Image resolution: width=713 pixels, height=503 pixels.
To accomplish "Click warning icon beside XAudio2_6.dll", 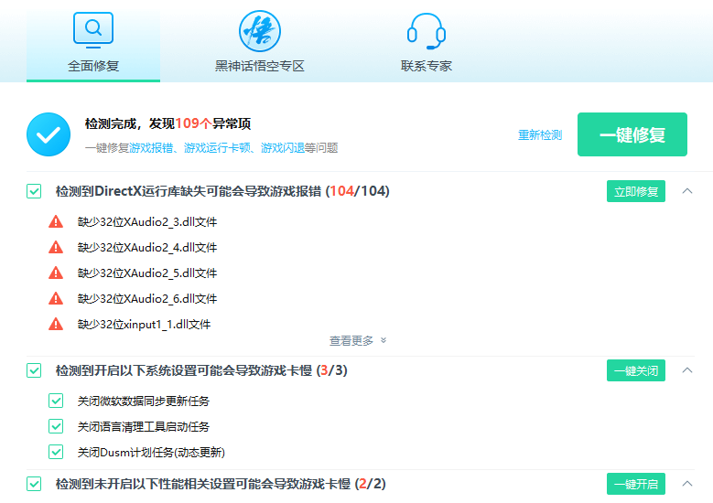I will tap(56, 298).
